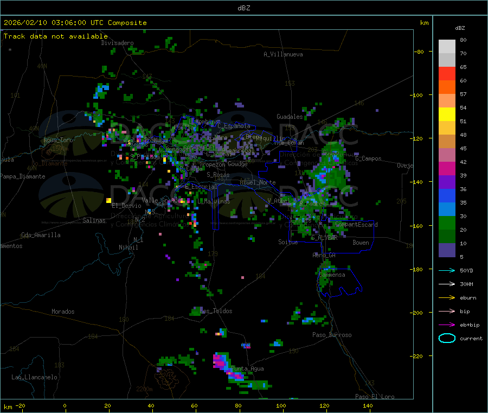
Task: Click the 'Cda_Amarilla' map label
Action: 41,235
